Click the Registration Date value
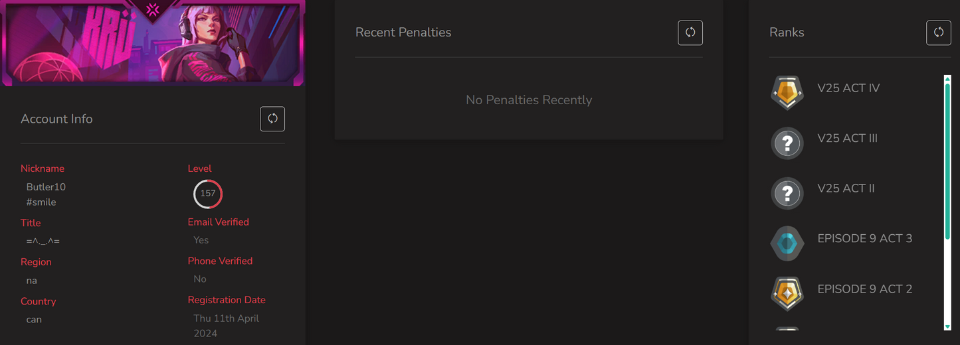Screen dimensions: 960x345 pyautogui.click(x=226, y=326)
